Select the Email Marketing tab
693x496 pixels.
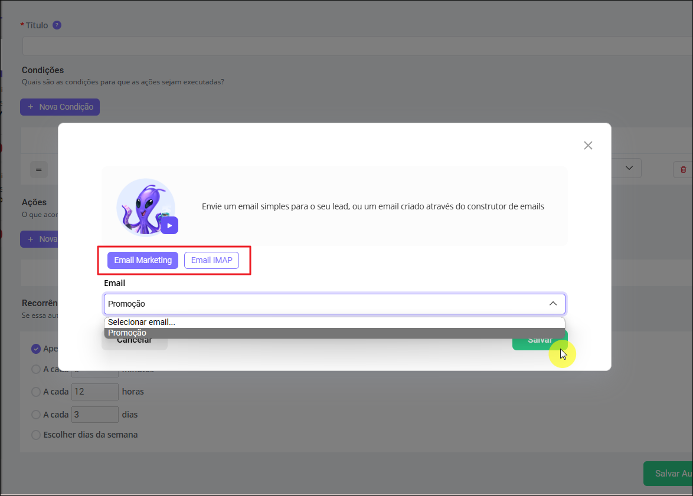click(x=143, y=260)
